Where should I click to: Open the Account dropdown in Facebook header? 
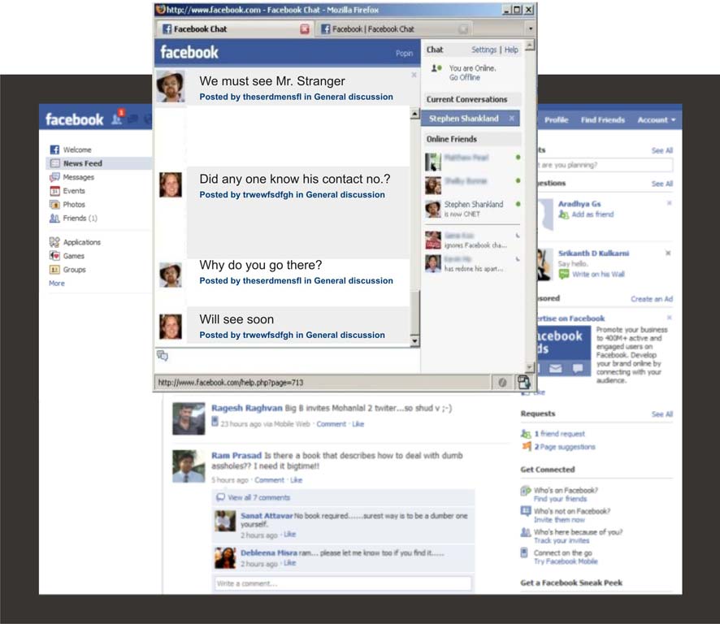click(x=656, y=119)
